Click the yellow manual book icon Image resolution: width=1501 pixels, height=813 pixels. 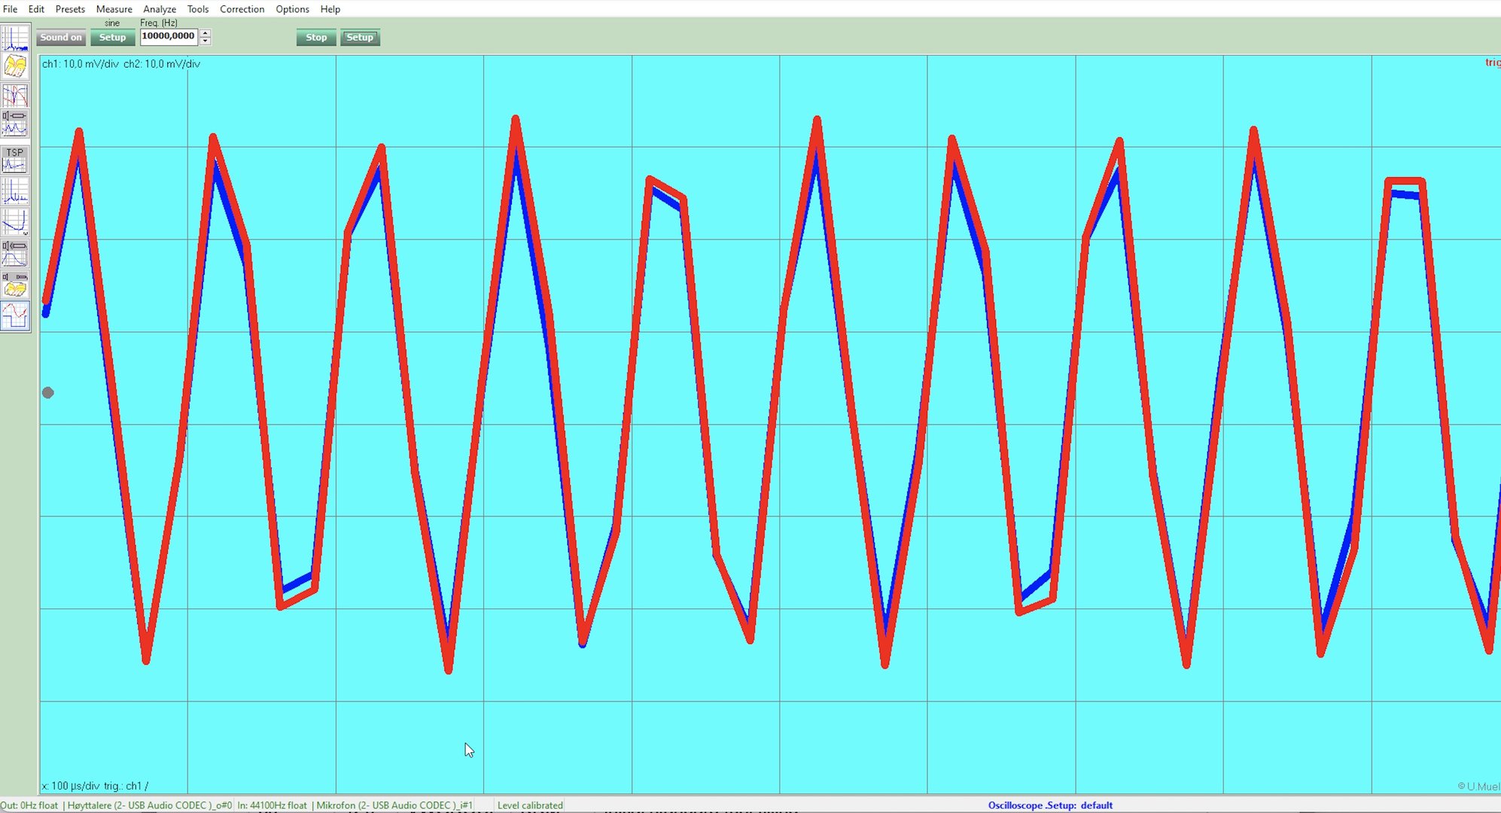[15, 66]
